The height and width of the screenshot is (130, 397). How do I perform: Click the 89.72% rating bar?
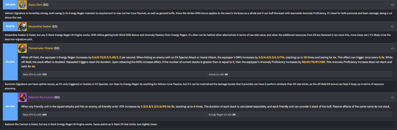click(x=10, y=106)
